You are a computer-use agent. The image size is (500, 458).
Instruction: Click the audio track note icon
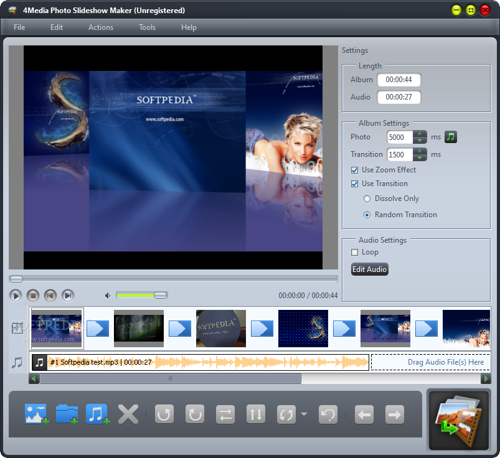coord(17,363)
